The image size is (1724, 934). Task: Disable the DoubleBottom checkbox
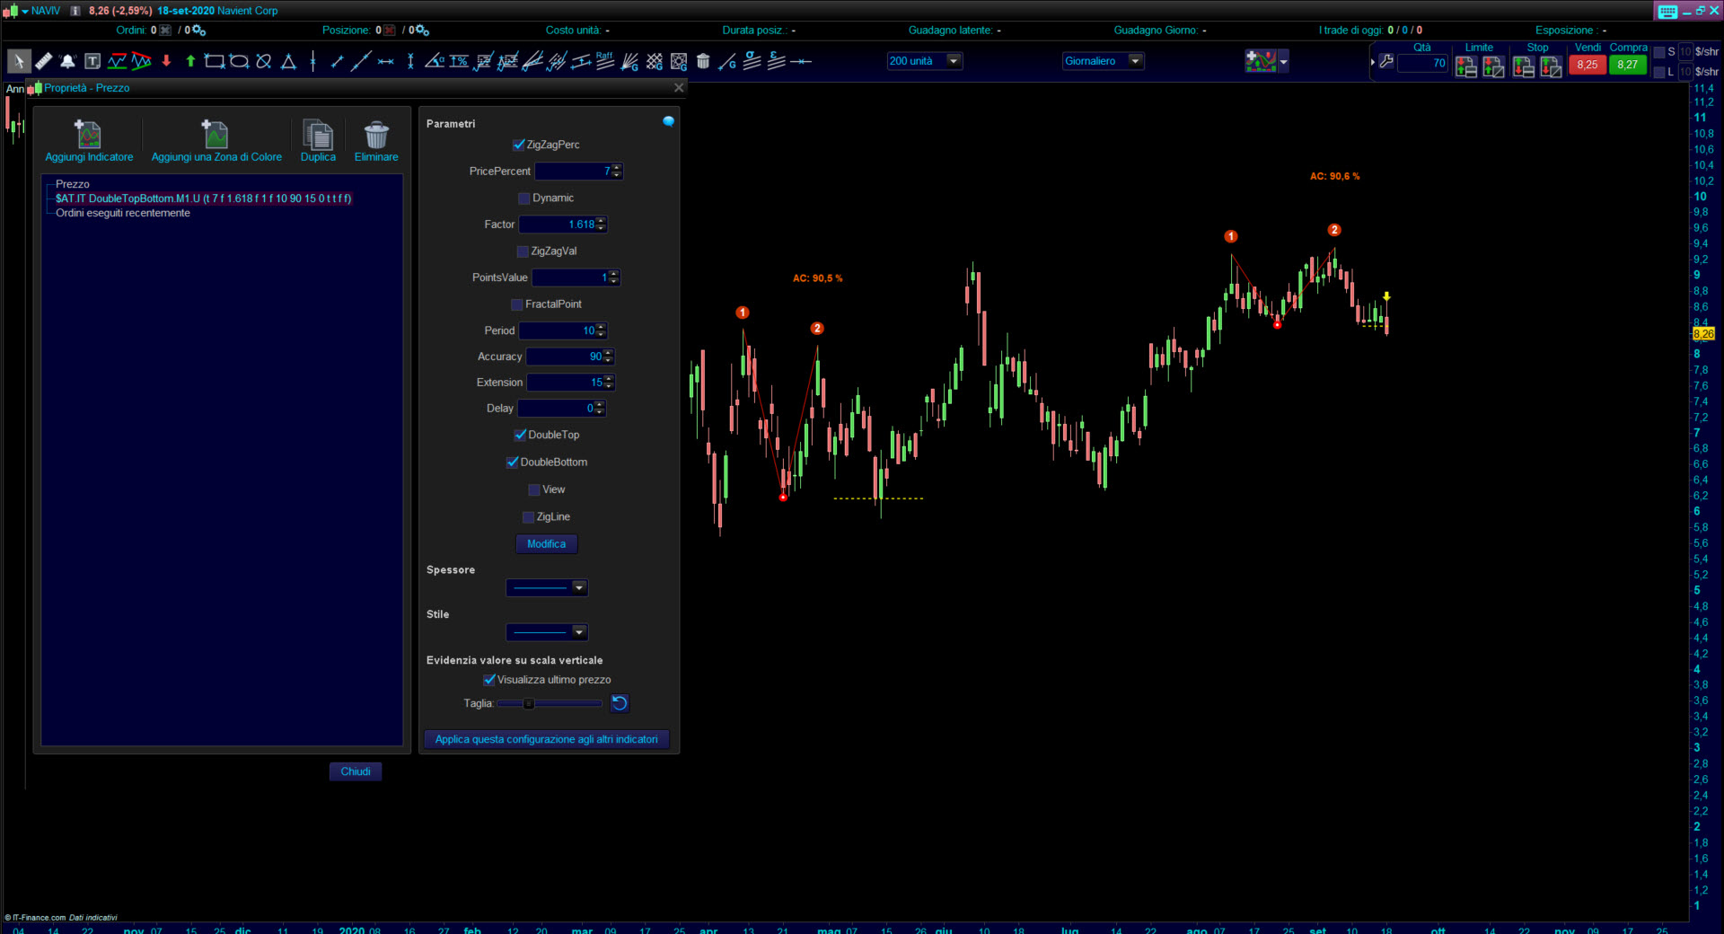point(512,462)
